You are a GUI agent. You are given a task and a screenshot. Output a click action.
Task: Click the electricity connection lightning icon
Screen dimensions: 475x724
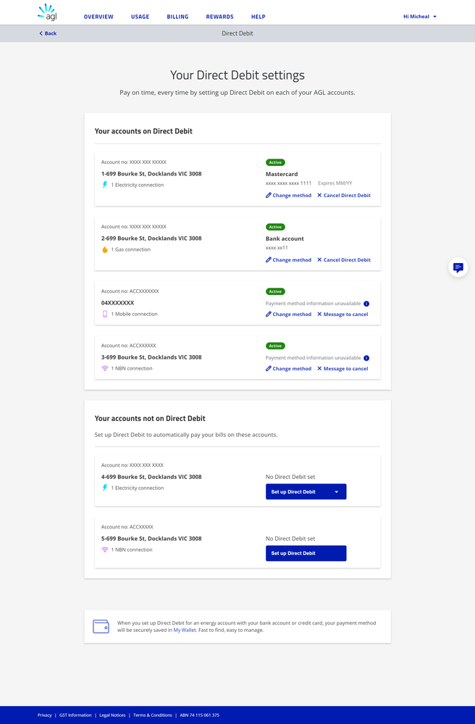(x=105, y=184)
